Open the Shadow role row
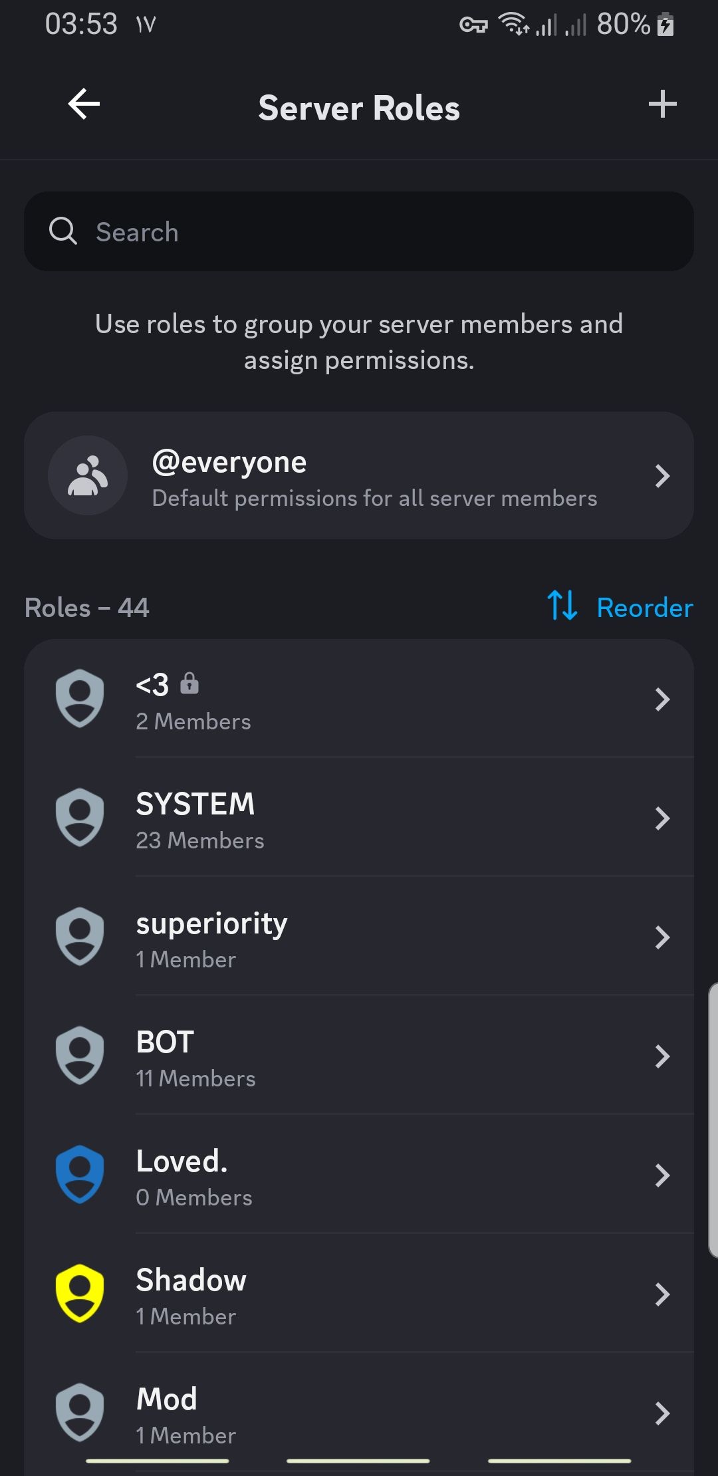This screenshot has height=1476, width=718. pyautogui.click(x=359, y=1293)
